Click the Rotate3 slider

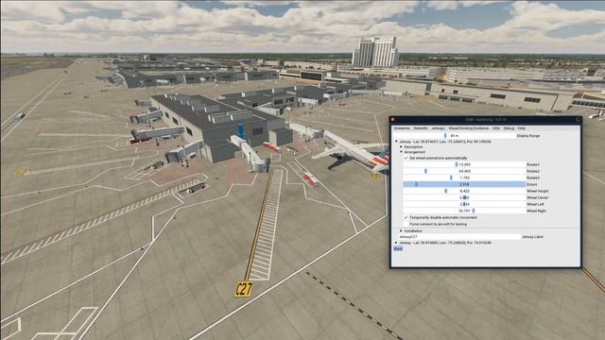[x=464, y=178]
